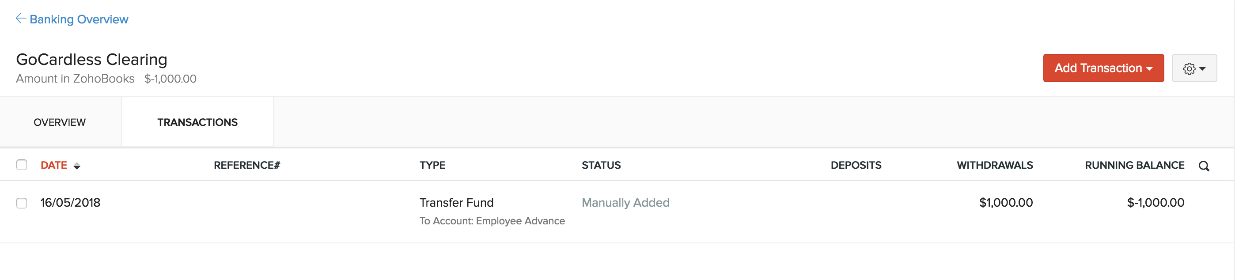This screenshot has height=280, width=1235.
Task: Tick the select-all checkbox in table header
Action: pyautogui.click(x=22, y=165)
